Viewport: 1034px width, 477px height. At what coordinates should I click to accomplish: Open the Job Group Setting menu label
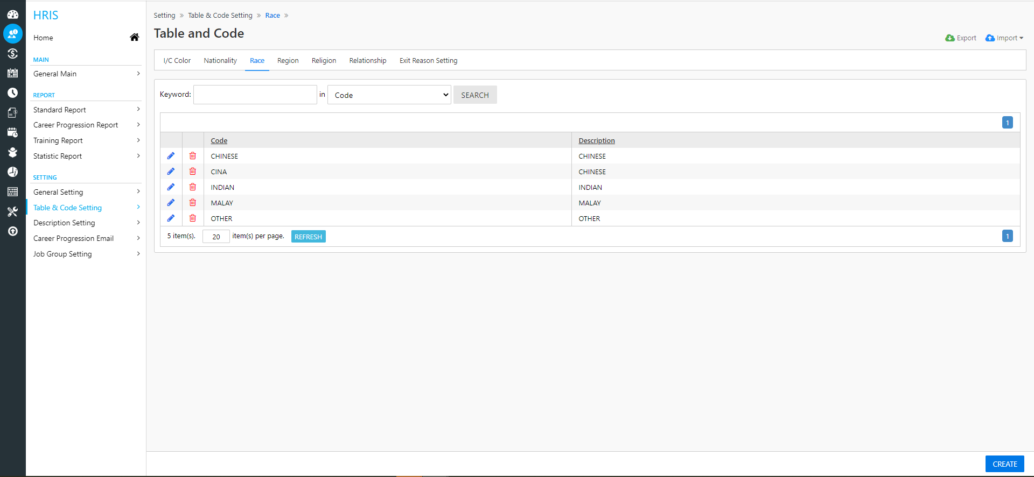tap(62, 254)
